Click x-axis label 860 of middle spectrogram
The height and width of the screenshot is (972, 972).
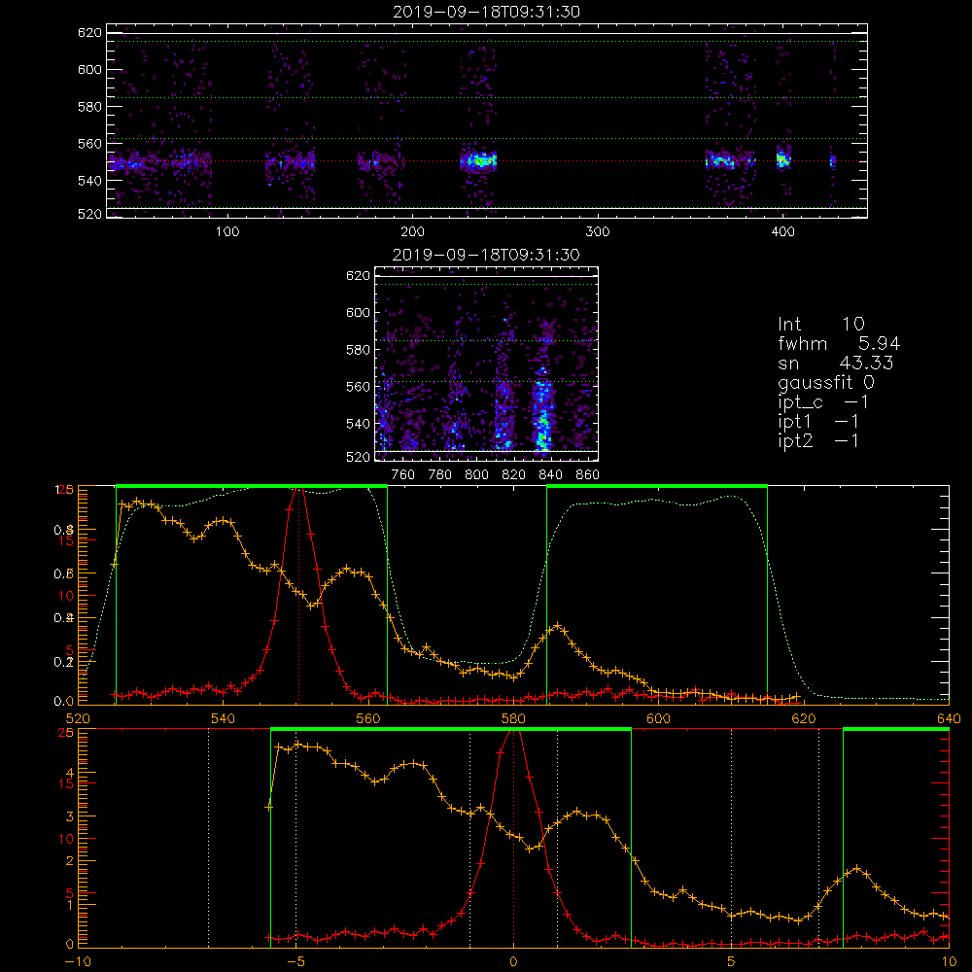tap(588, 475)
